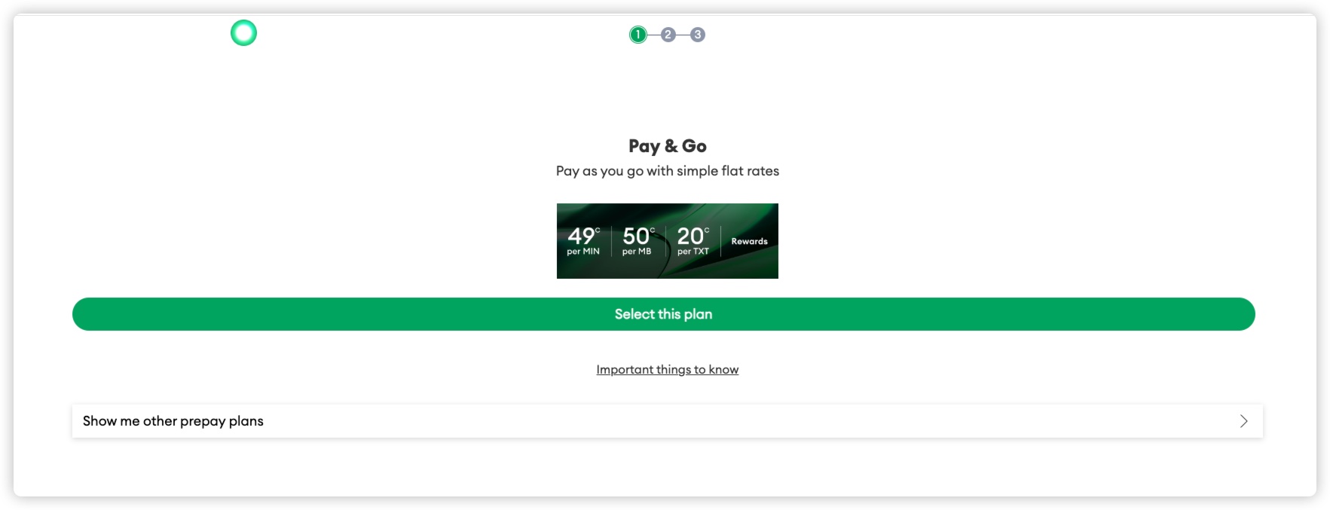Click the connector line between steps 2 and 3

683,35
